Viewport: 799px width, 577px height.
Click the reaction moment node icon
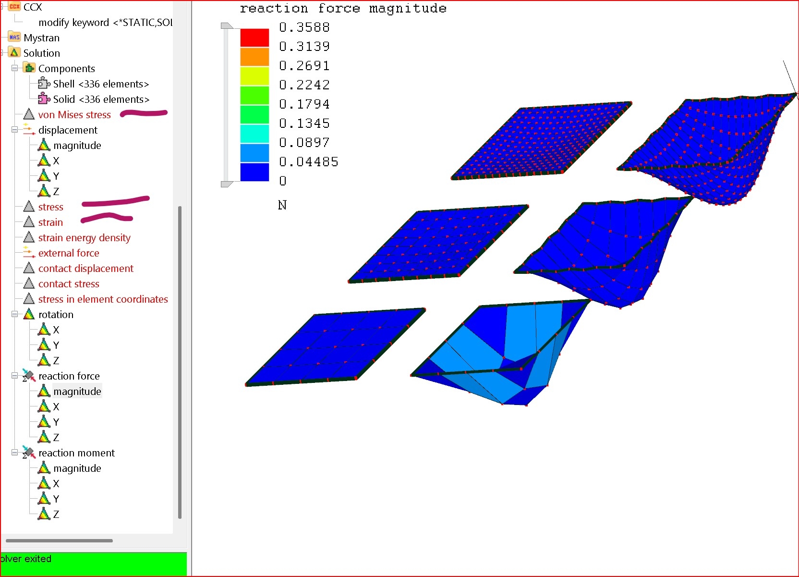pos(29,453)
